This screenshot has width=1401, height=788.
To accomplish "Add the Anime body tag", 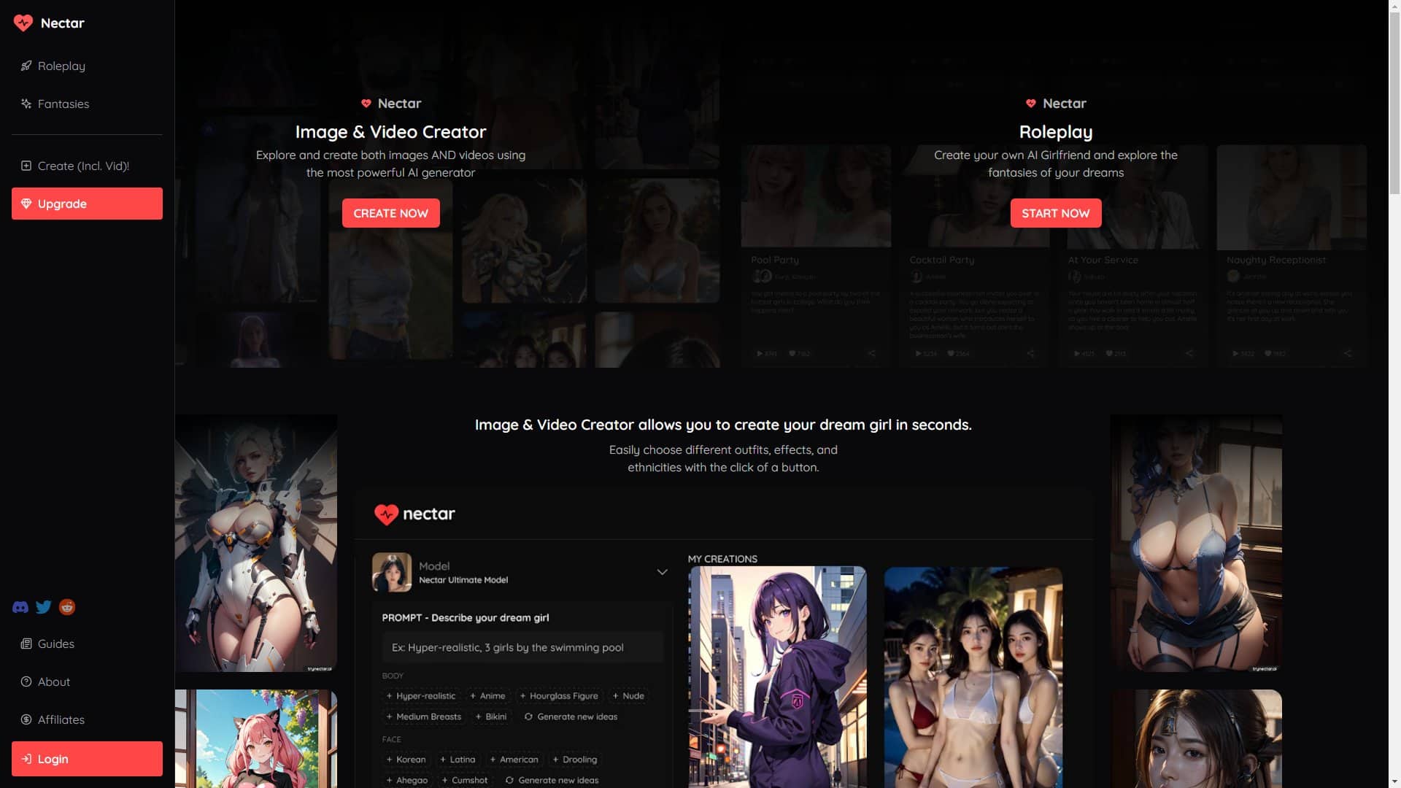I will (x=487, y=696).
